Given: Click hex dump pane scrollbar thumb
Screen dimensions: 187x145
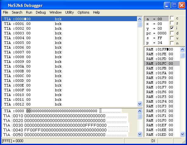Looking at the screenshot, I should [x=140, y=116].
